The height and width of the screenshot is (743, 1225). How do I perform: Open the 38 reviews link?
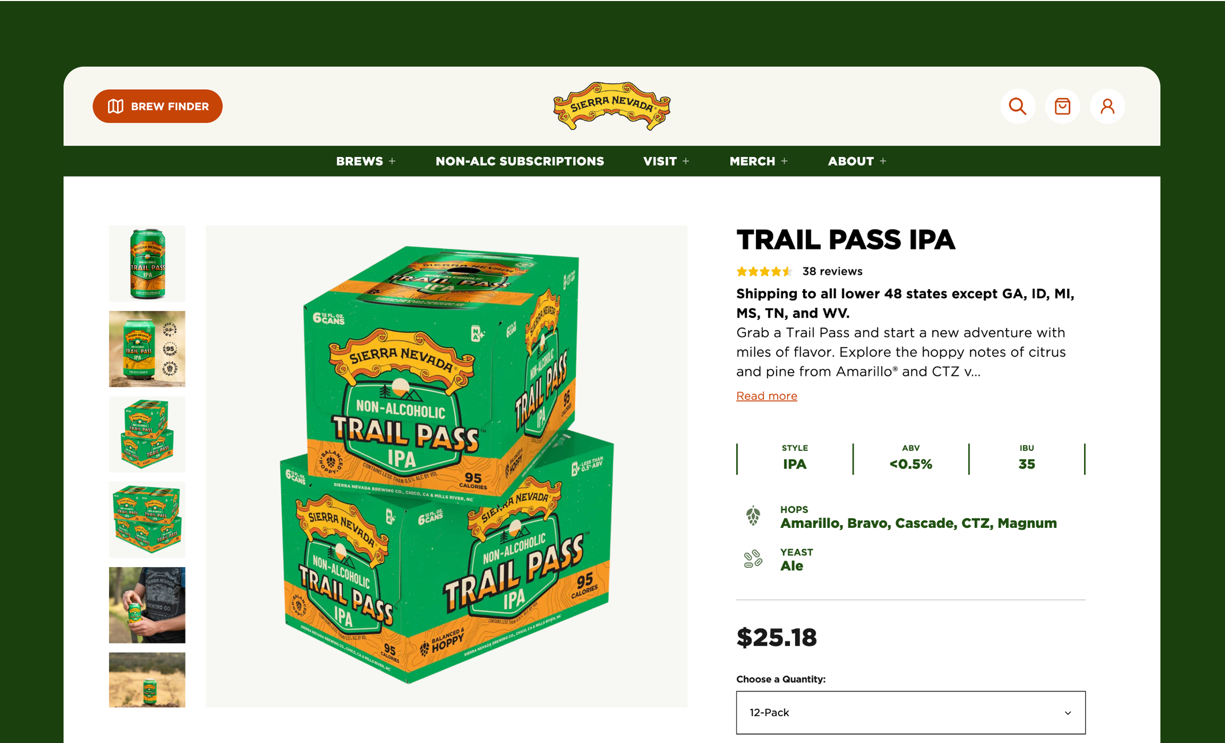832,271
